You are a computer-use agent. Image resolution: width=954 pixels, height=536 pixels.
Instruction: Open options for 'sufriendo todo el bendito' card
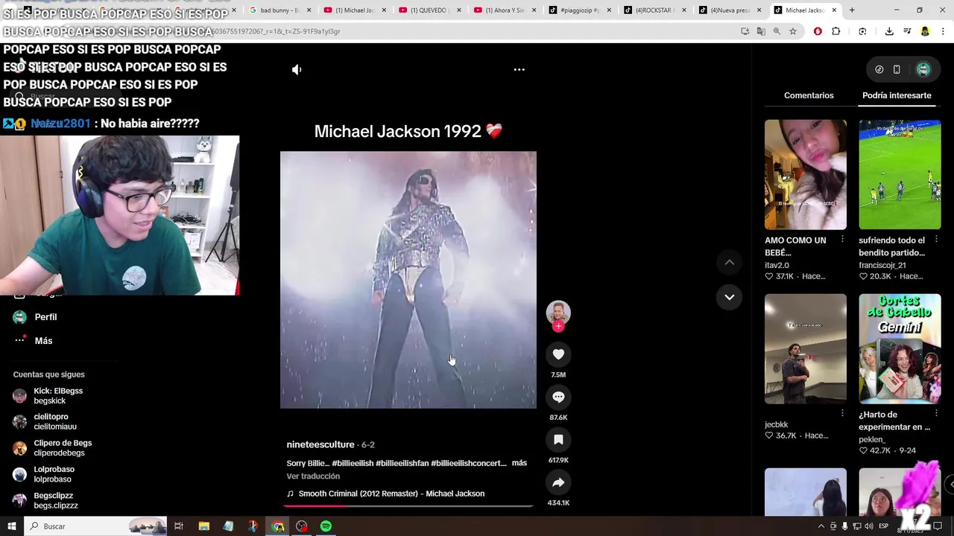pos(936,240)
